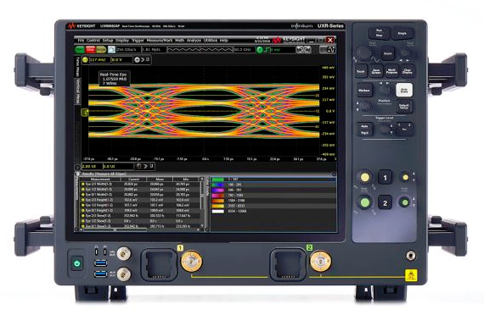The height and width of the screenshot is (315, 484).
Task: Click the magenta-red color grade swatch
Action: [217, 196]
